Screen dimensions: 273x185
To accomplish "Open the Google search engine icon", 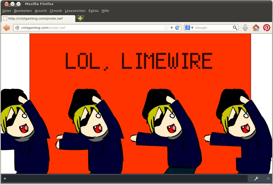I will 187,28.
